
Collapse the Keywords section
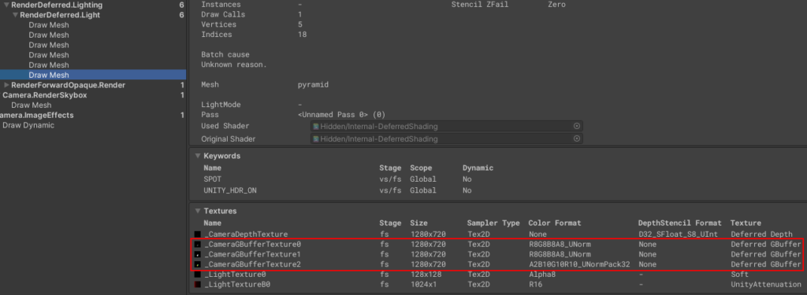coord(198,156)
